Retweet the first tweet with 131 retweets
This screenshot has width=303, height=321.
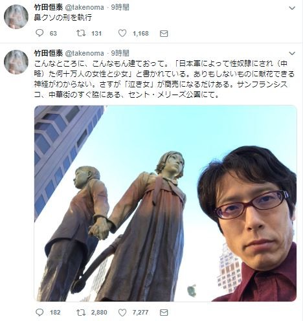point(81,33)
